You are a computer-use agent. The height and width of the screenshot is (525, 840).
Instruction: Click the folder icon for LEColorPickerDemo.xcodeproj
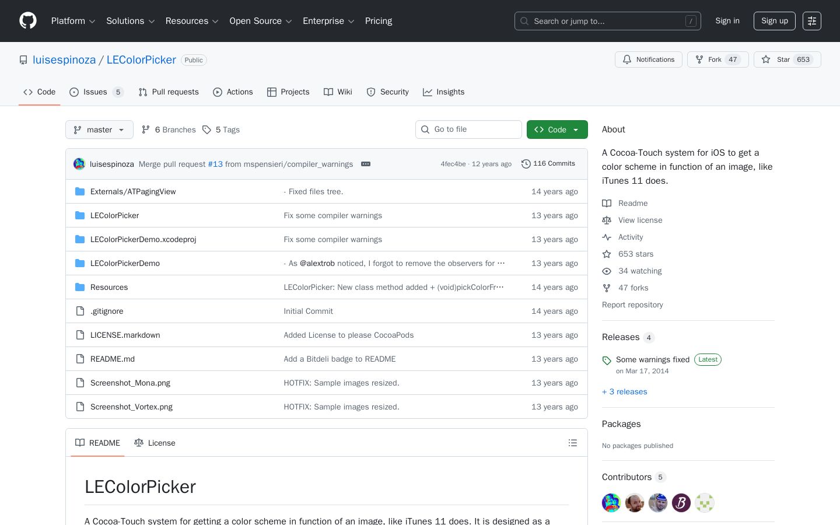coord(80,239)
